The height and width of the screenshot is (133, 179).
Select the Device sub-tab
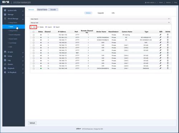(x=88, y=13)
